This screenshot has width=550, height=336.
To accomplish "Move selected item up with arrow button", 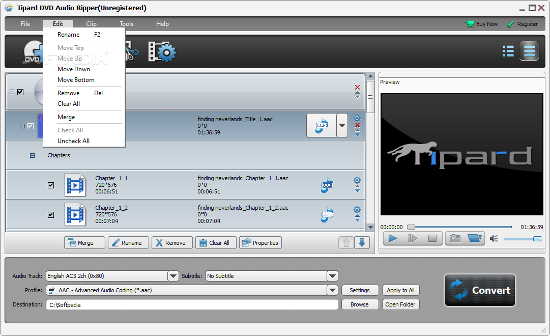I will point(346,243).
